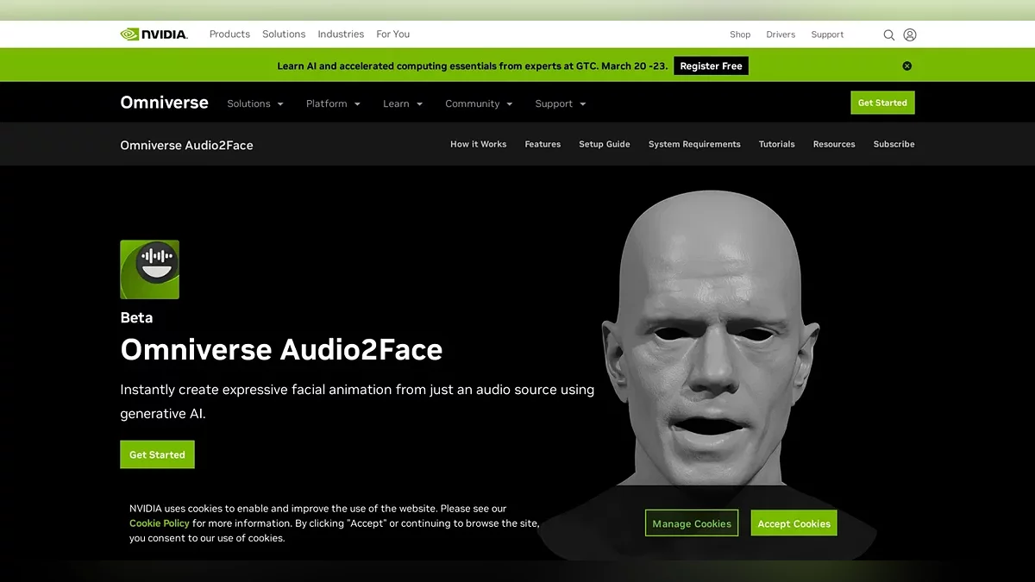Viewport: 1035px width, 582px height.
Task: Go to How it Works section
Action: pyautogui.click(x=478, y=145)
